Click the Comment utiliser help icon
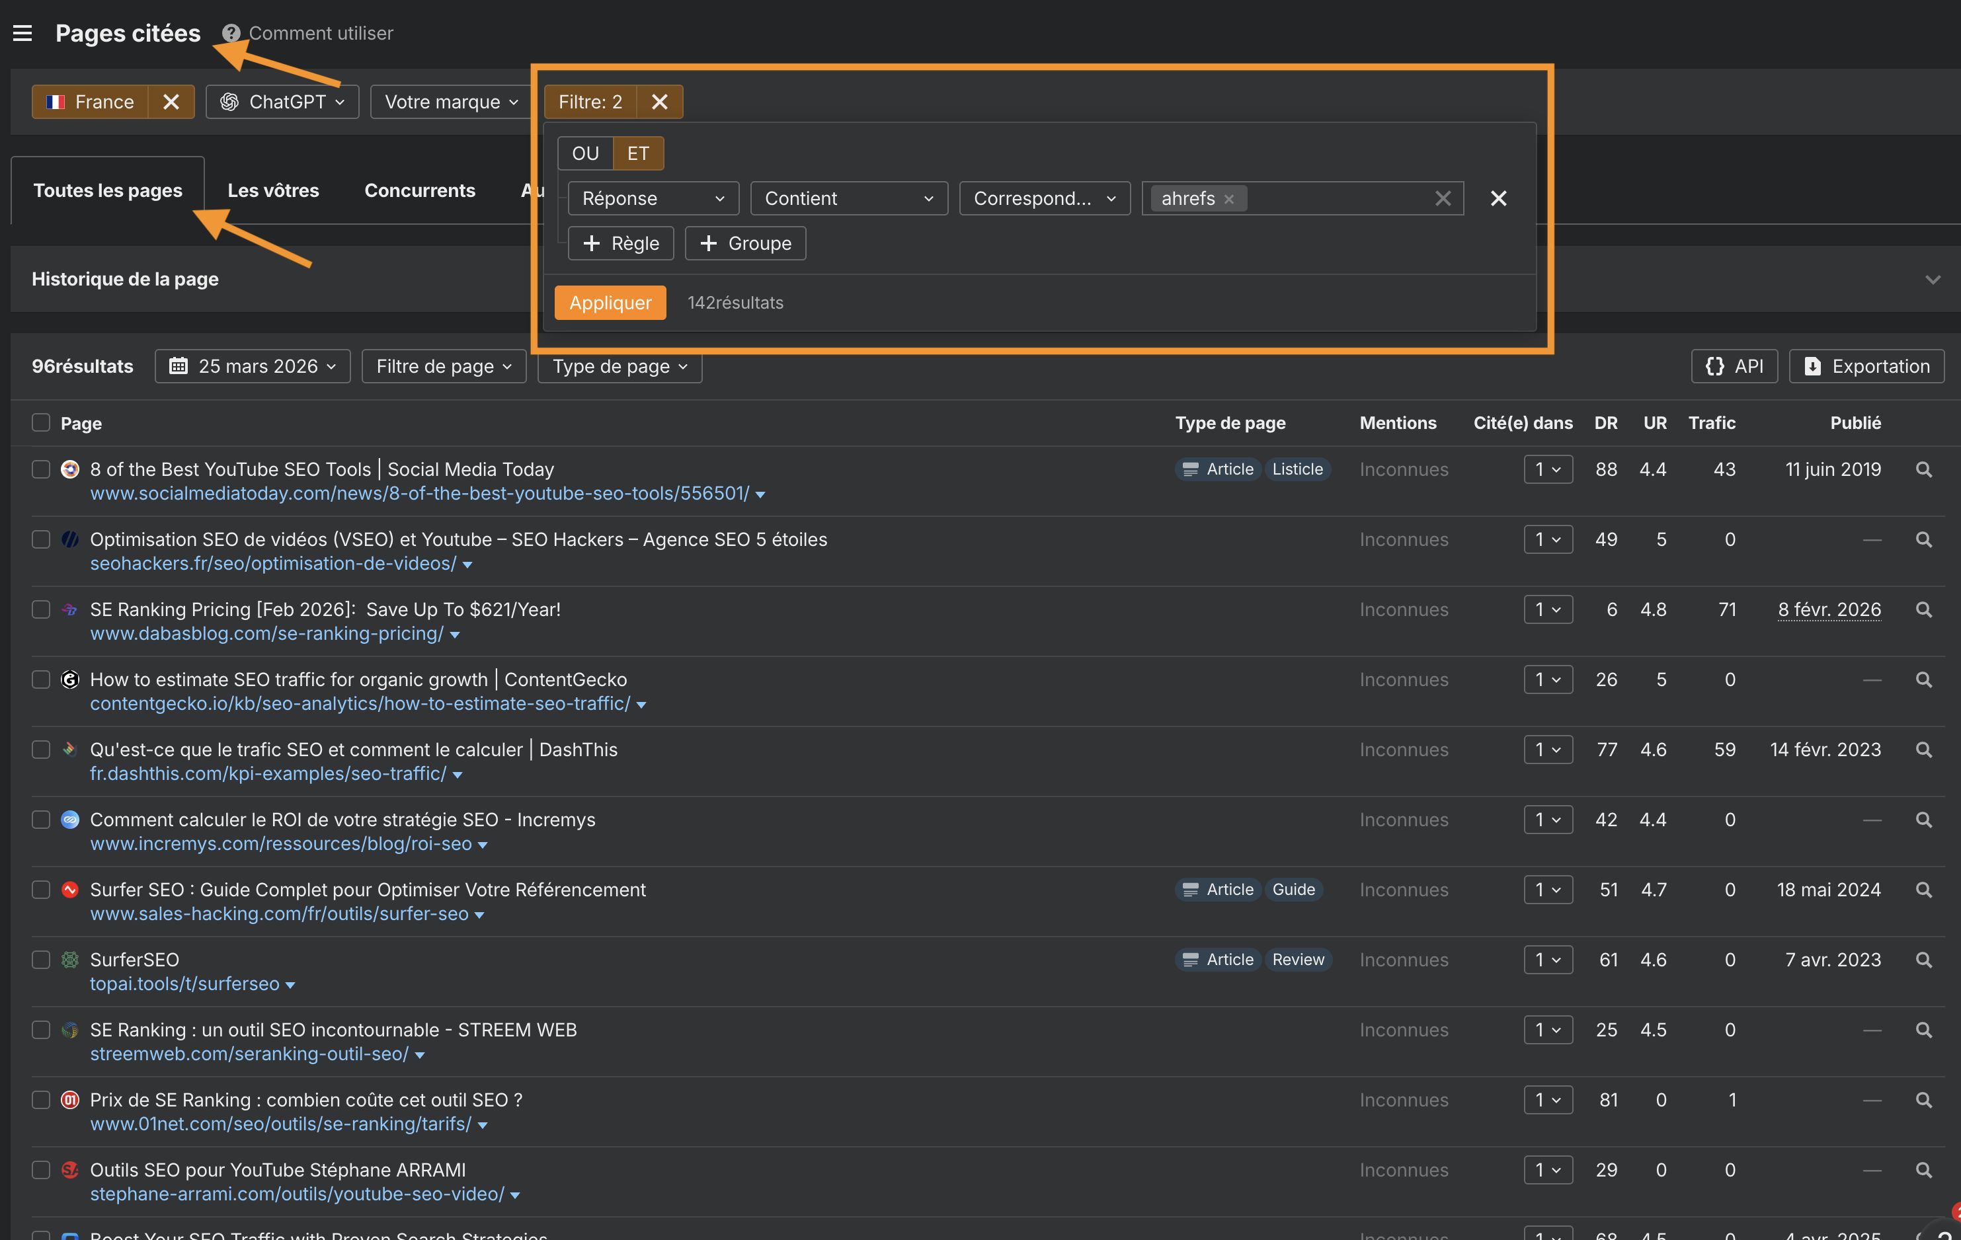The height and width of the screenshot is (1240, 1961). pos(231,32)
